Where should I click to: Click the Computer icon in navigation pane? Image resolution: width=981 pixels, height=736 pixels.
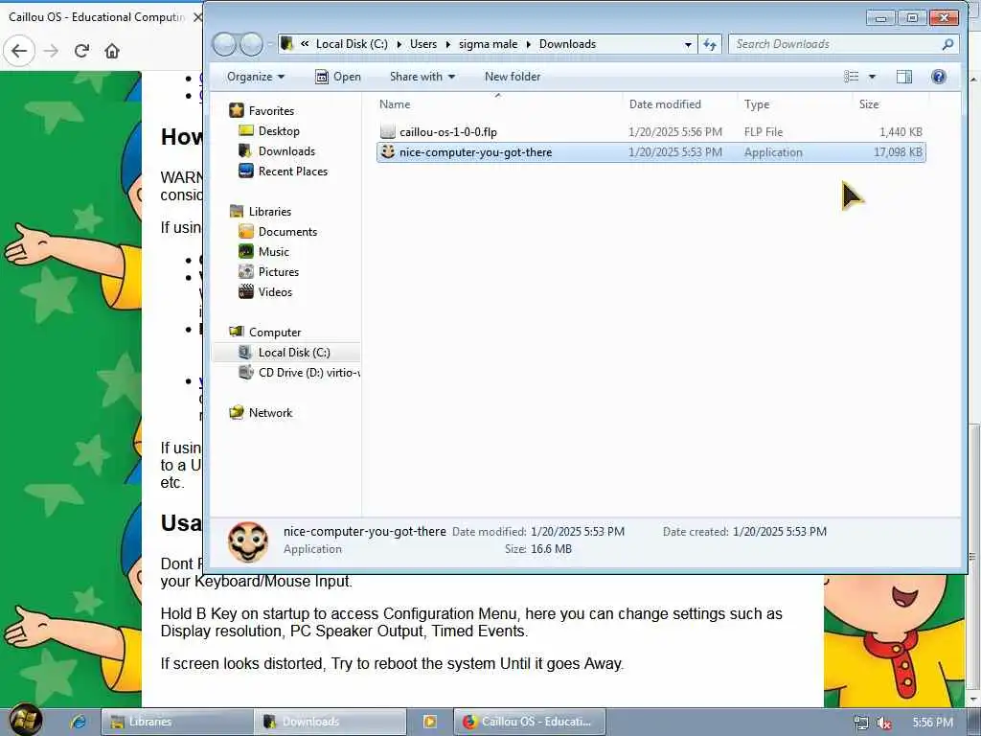(237, 332)
